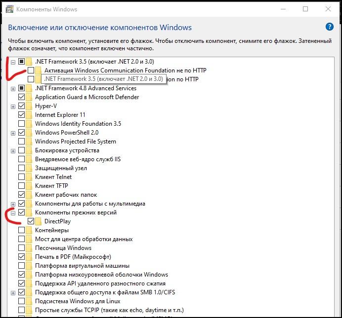The image size is (342, 318).
Task: Click the folder icon beside Контейнеры
Action: (x=29, y=230)
